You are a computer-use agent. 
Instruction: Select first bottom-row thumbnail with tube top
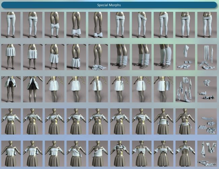coord(10,153)
